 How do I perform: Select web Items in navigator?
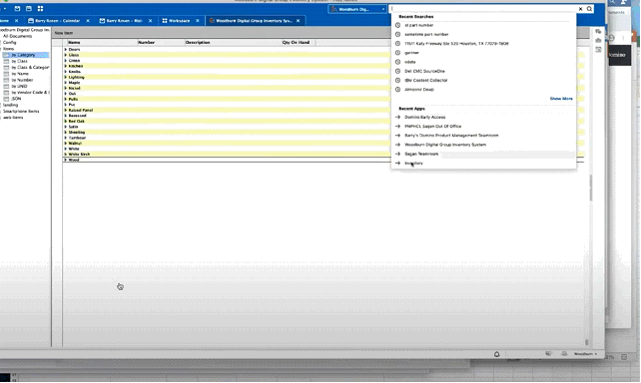(13, 117)
